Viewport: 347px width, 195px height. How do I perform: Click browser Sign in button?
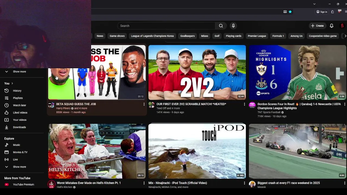point(322,12)
